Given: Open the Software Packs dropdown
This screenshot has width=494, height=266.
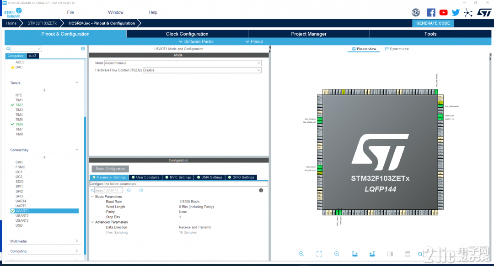Looking at the screenshot, I should click(x=196, y=42).
